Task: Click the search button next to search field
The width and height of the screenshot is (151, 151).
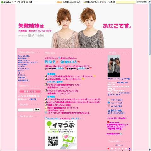Action: point(37,109)
